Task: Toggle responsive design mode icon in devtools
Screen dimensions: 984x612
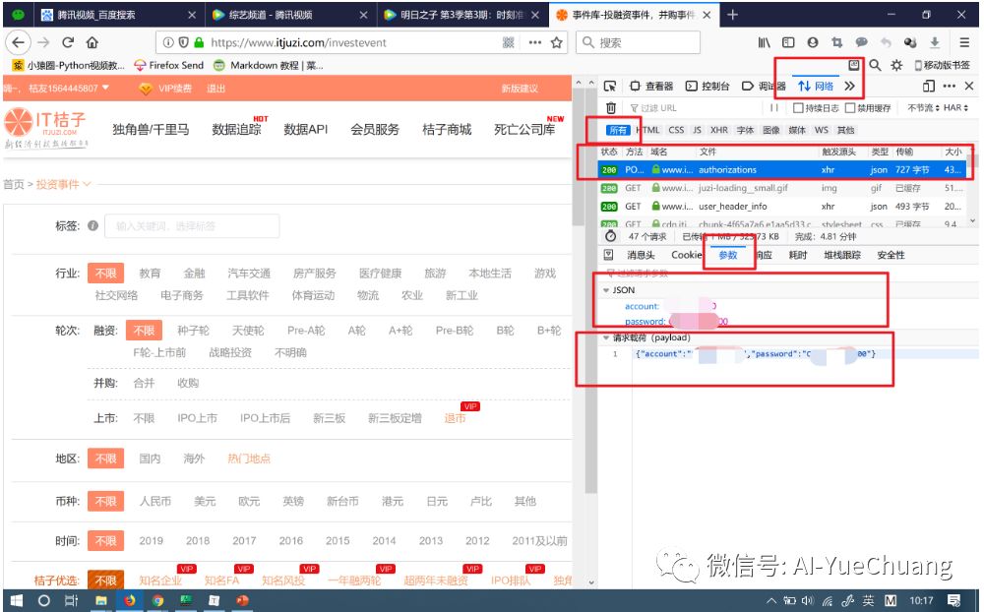Action: (929, 86)
